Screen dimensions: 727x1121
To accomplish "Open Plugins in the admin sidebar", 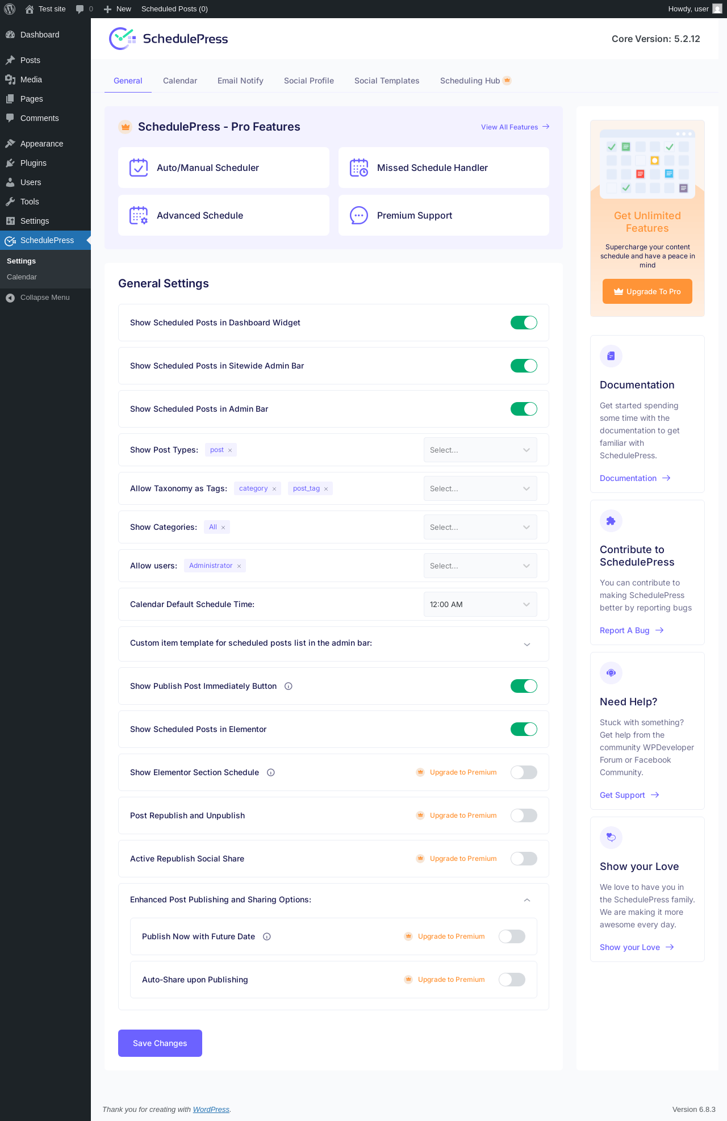I will pyautogui.click(x=45, y=163).
